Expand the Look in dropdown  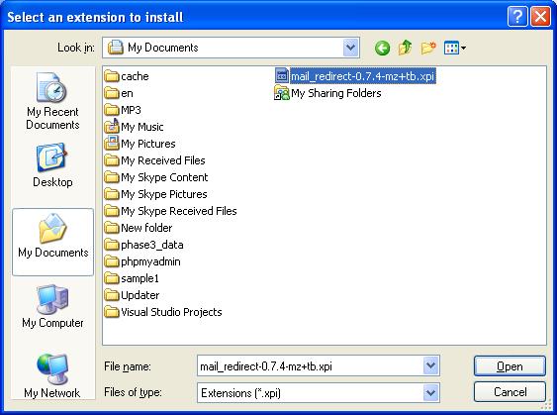[x=351, y=48]
